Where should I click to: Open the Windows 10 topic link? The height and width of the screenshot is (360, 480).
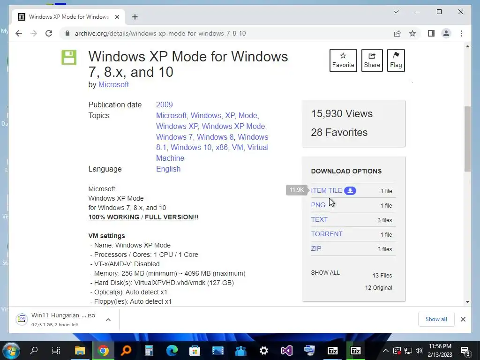pyautogui.click(x=191, y=147)
